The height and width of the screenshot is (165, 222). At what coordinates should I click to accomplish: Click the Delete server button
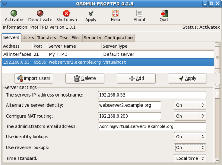click(85, 79)
